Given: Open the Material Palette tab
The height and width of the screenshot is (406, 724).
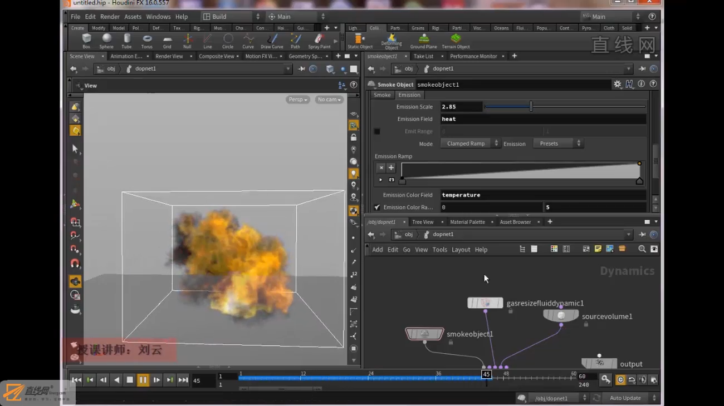Looking at the screenshot, I should (467, 222).
